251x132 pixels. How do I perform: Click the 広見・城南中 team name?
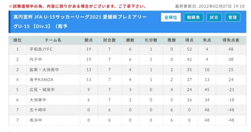pyautogui.click(x=42, y=90)
